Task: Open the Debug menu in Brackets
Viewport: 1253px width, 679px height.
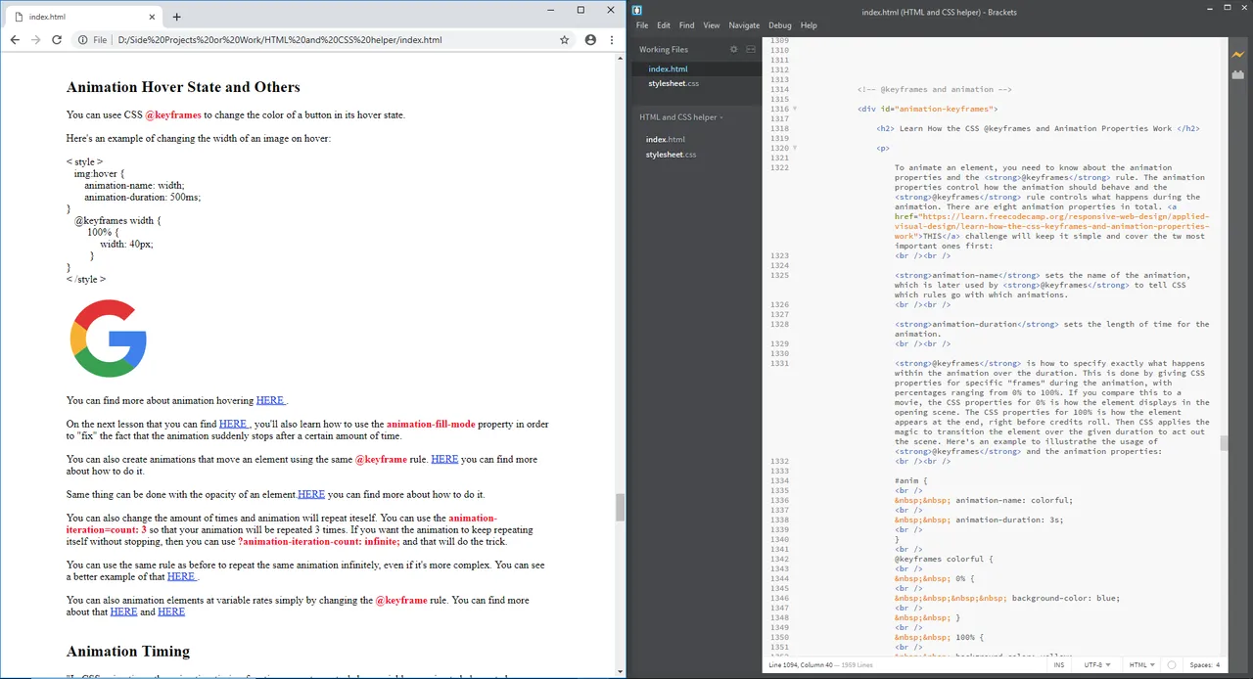Action: [780, 25]
